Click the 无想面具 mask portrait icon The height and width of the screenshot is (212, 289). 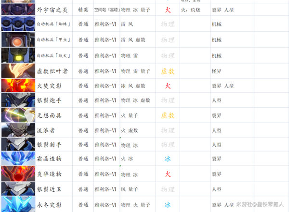coord(17,115)
